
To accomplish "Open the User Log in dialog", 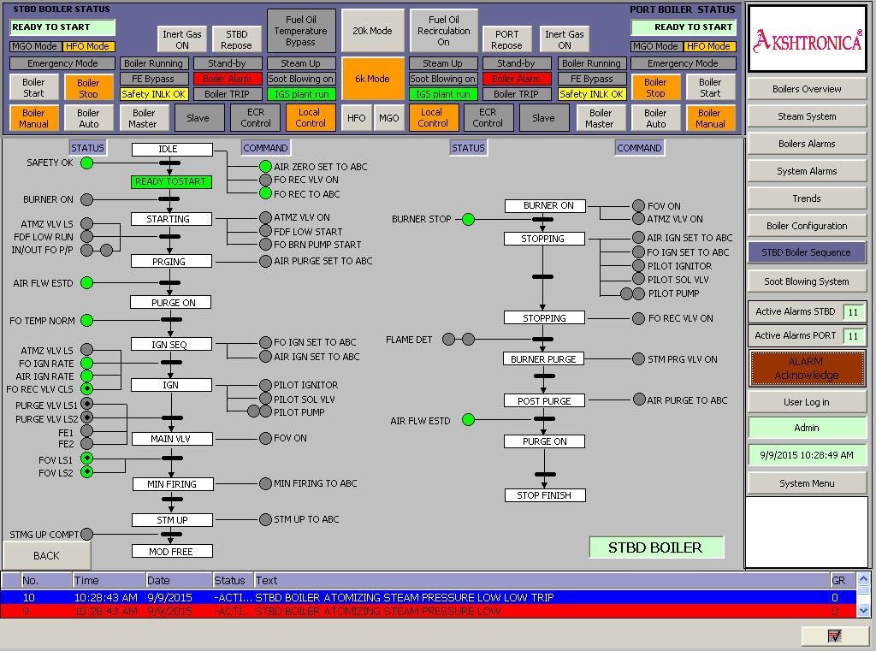I will (x=805, y=401).
